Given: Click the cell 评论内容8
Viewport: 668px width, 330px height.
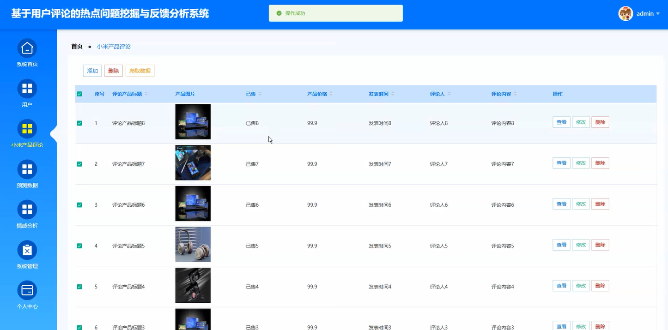Looking at the screenshot, I should tap(503, 123).
